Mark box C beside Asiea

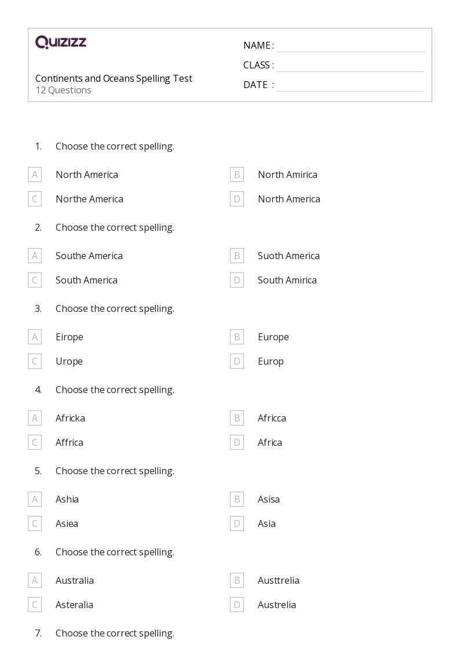coord(35,523)
